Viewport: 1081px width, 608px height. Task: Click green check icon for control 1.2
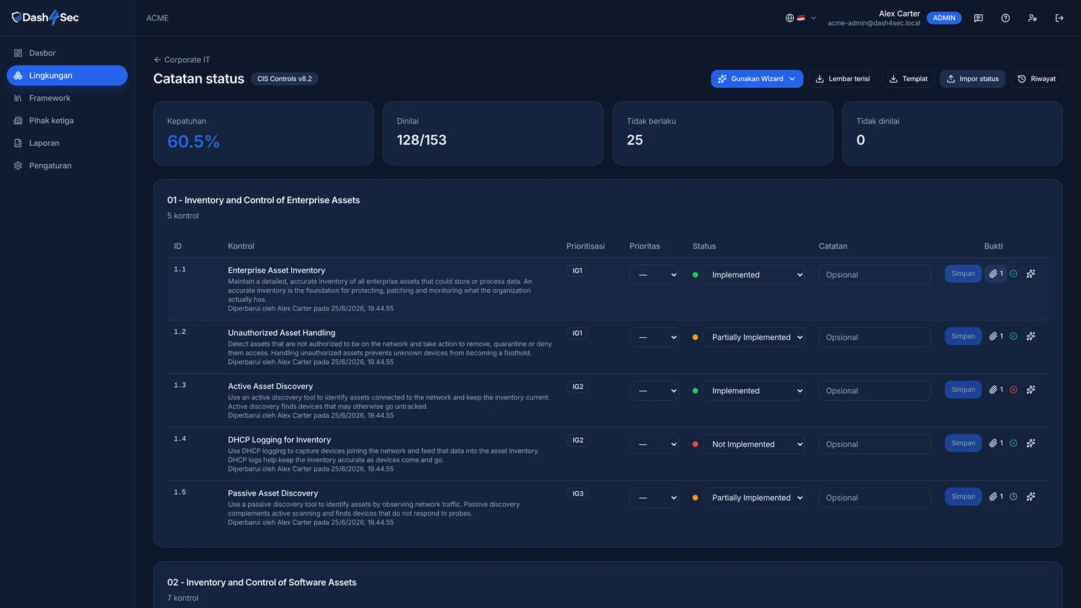click(x=1013, y=336)
